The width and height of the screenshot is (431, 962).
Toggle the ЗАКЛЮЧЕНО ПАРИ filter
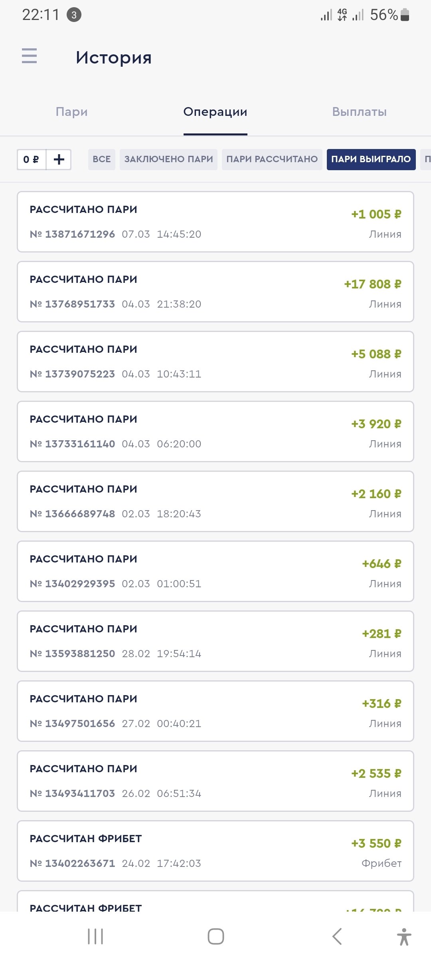pyautogui.click(x=168, y=159)
